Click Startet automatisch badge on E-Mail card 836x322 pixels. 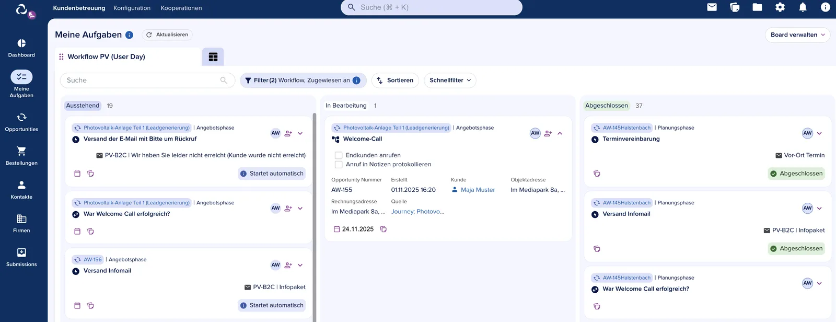point(272,174)
